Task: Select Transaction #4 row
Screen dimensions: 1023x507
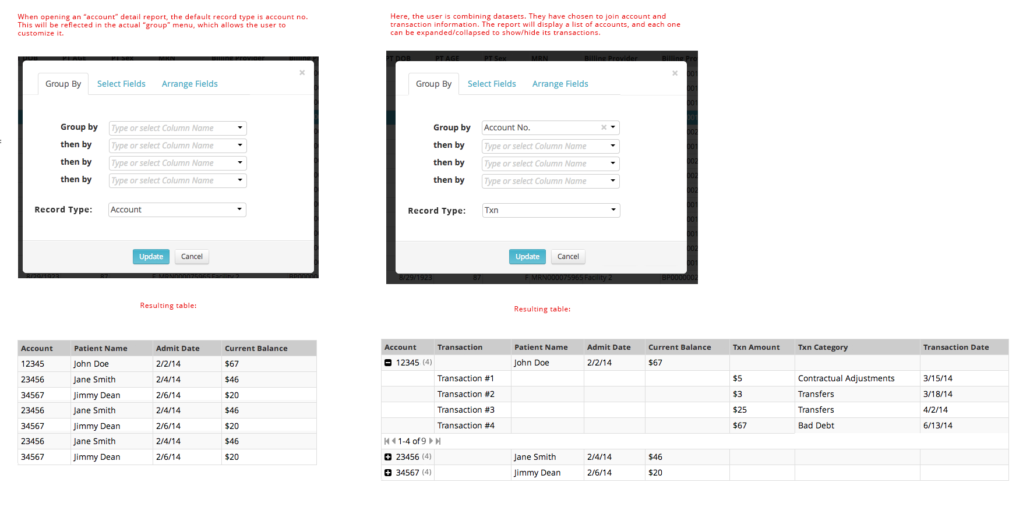Action: click(x=694, y=426)
